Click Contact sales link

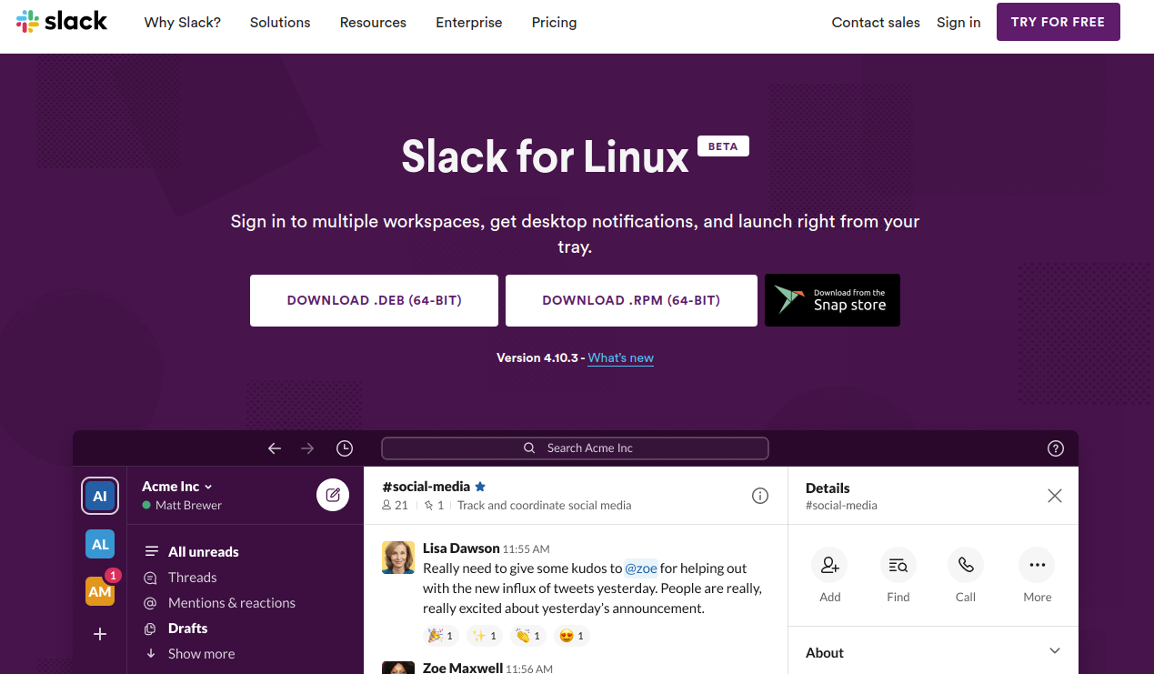876,23
